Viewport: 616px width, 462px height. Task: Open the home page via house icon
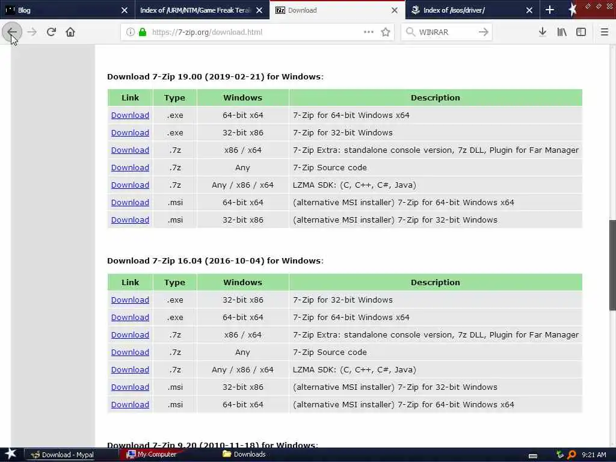pyautogui.click(x=70, y=32)
